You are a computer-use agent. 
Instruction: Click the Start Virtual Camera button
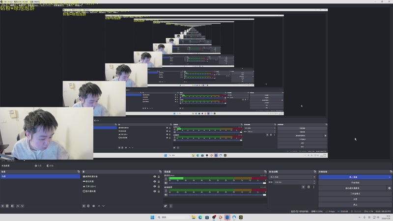point(352,188)
